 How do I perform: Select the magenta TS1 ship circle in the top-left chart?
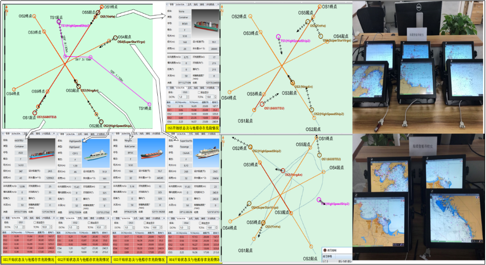click(59, 21)
